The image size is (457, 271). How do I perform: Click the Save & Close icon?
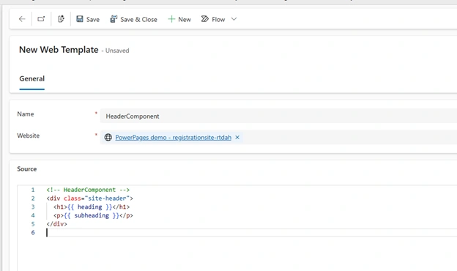(x=114, y=19)
